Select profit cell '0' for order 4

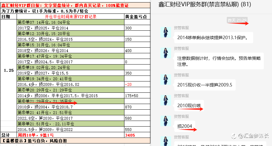coord(137,62)
